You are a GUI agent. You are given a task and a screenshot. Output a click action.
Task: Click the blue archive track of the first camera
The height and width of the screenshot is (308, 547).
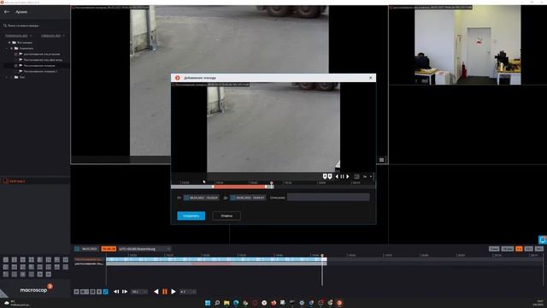click(x=216, y=259)
